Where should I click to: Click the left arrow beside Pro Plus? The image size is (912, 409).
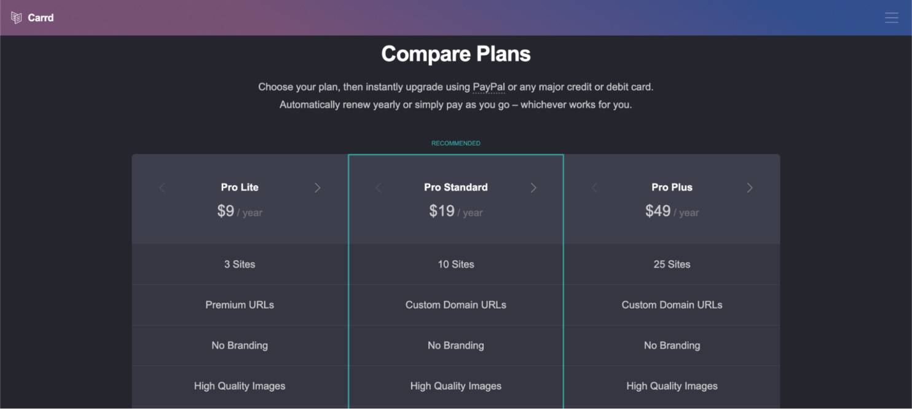(594, 188)
